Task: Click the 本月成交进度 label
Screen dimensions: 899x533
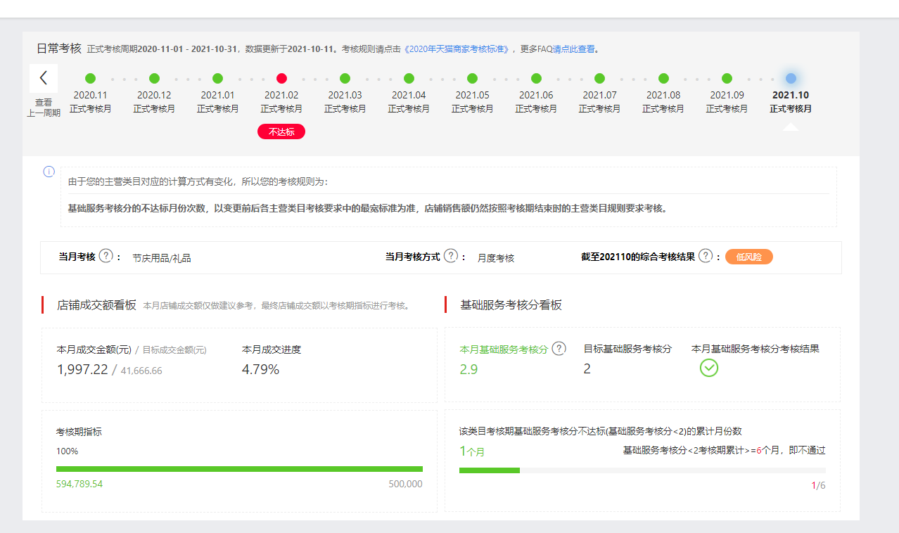Action: [x=272, y=349]
